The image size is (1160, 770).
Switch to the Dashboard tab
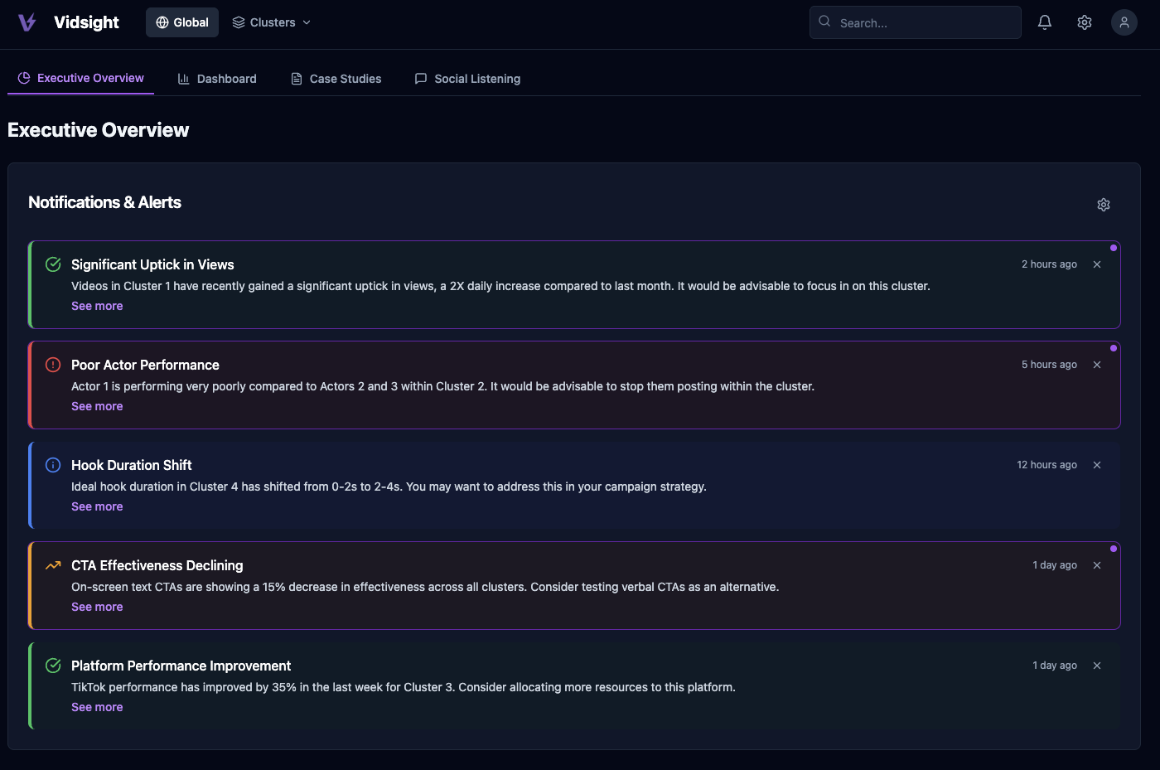(x=217, y=79)
